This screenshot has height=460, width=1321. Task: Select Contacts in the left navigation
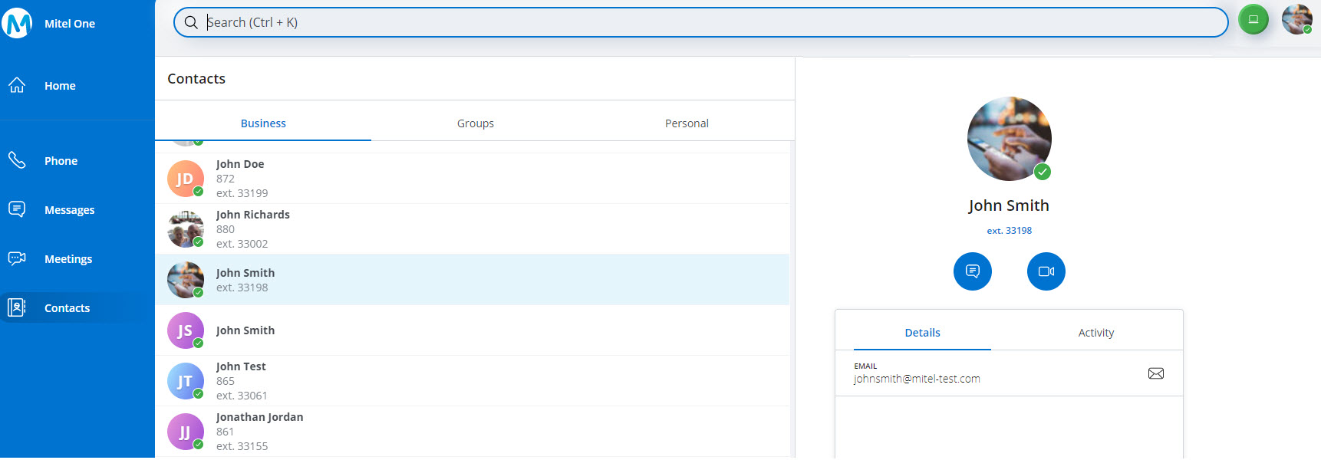click(67, 308)
